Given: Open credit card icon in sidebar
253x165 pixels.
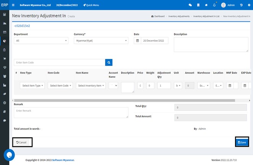Looking at the screenshot, I should [x=5, y=32].
